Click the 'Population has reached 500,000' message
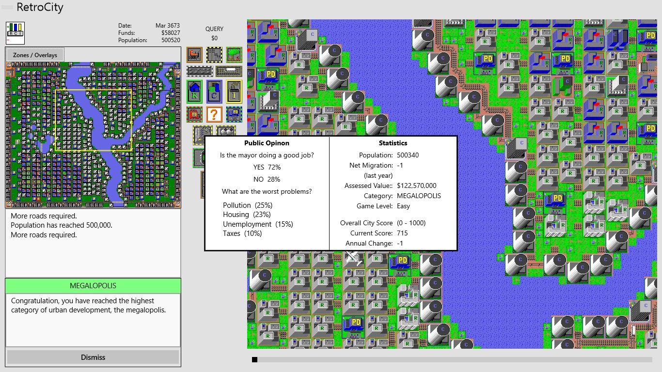Image resolution: width=662 pixels, height=372 pixels. coord(61,225)
